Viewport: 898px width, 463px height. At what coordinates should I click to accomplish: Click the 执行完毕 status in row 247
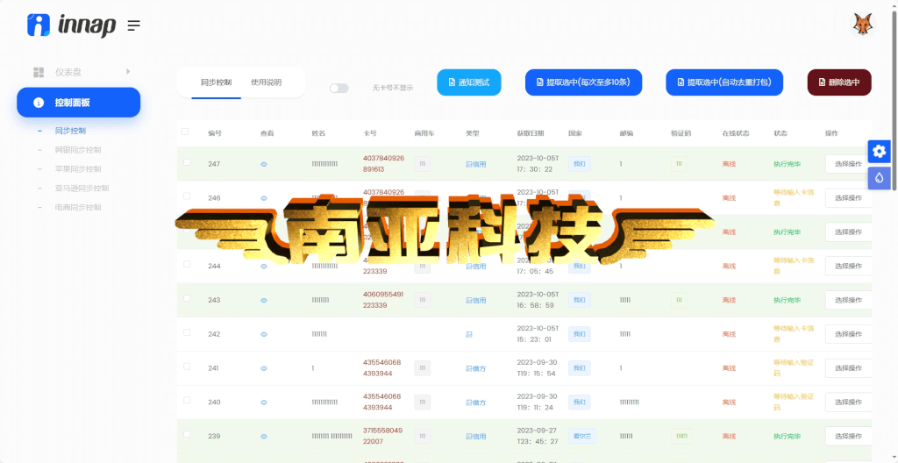point(787,164)
